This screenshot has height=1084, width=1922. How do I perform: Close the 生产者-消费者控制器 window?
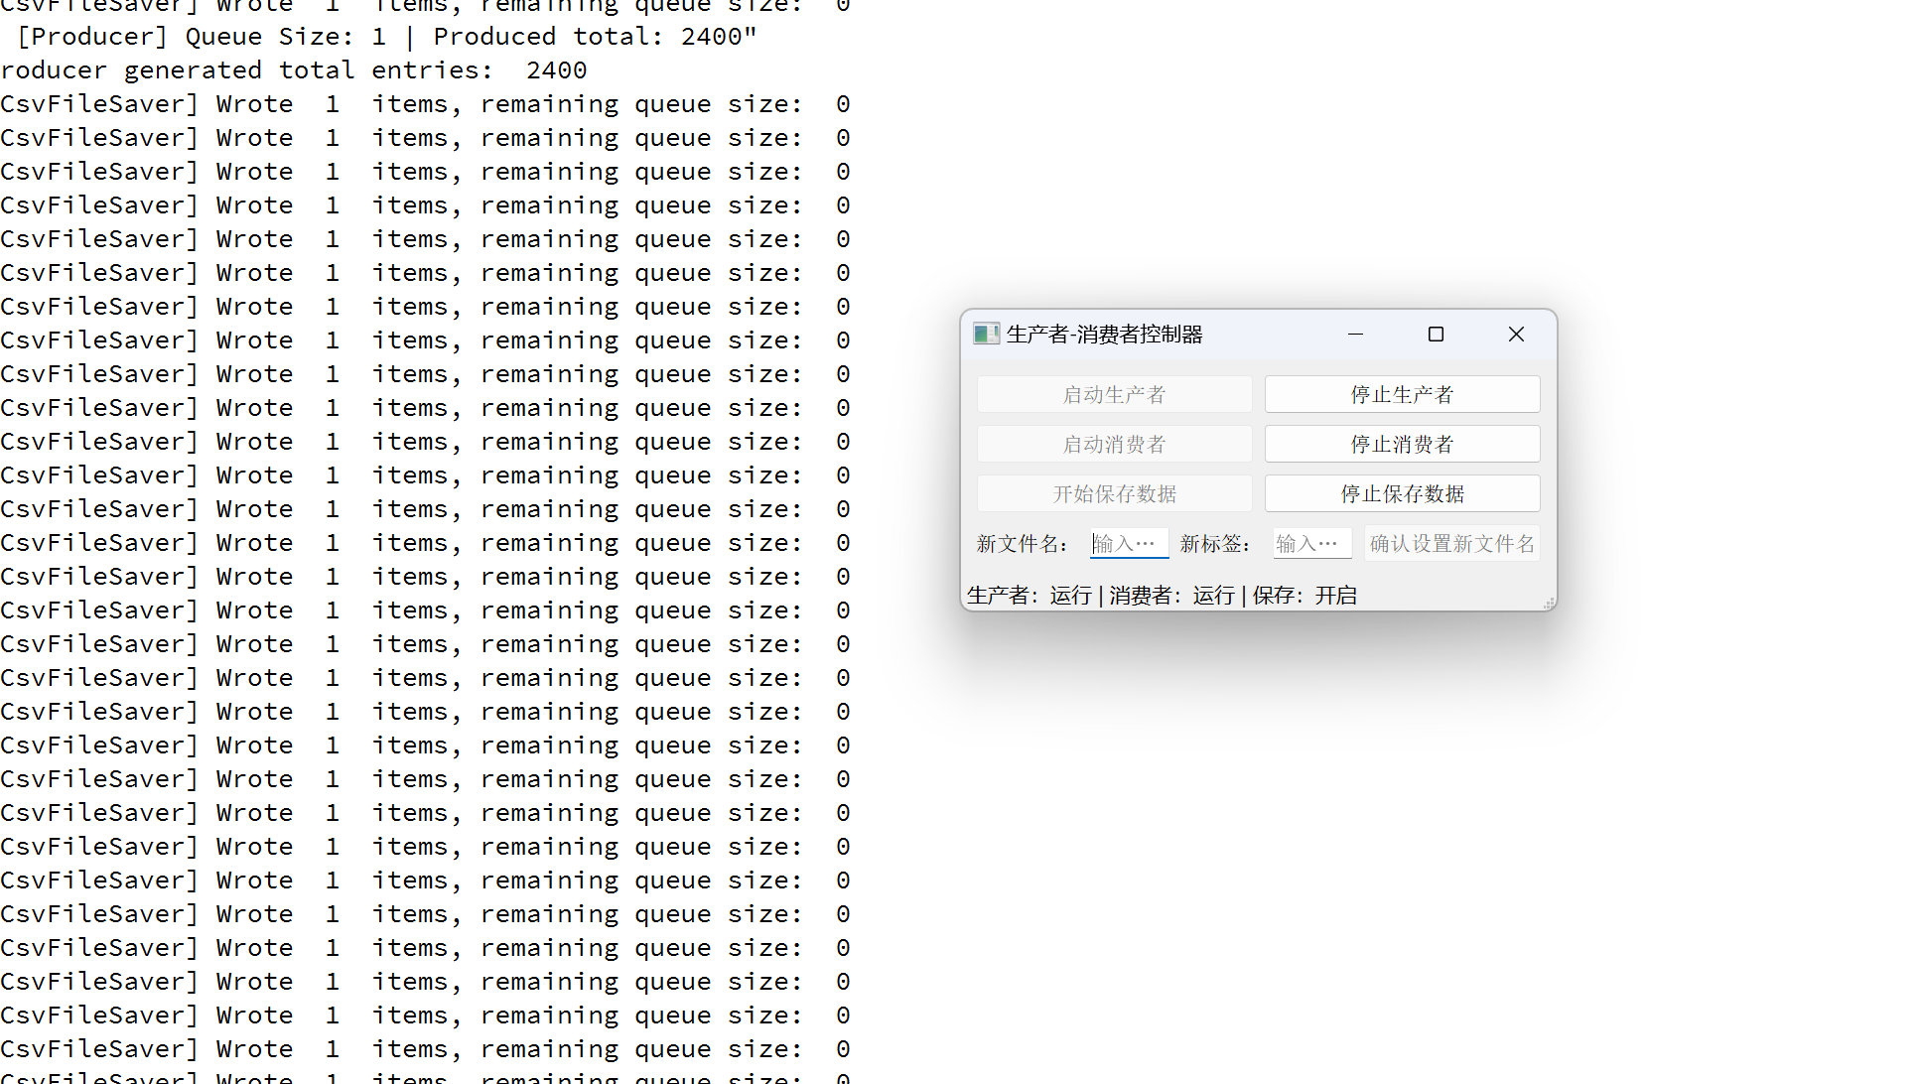[1516, 335]
